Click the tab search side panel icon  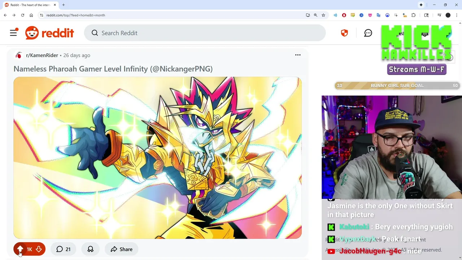pos(426,15)
